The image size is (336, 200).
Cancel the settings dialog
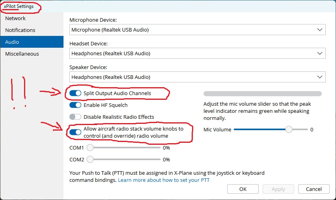(x=314, y=189)
